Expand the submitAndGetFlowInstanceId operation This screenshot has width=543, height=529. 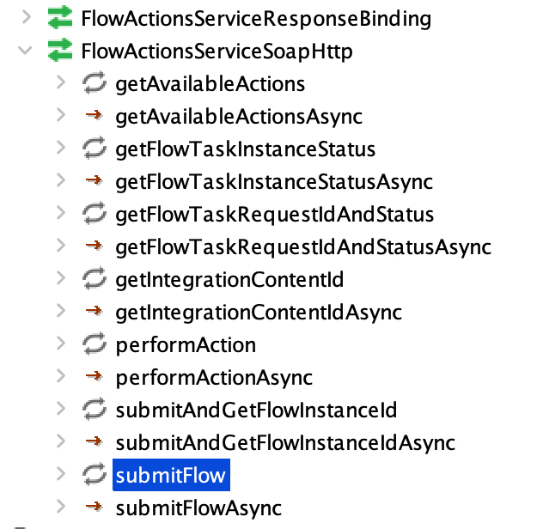point(60,410)
